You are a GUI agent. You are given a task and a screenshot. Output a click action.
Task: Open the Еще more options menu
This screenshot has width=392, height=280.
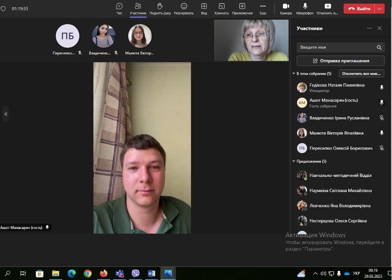263,9
